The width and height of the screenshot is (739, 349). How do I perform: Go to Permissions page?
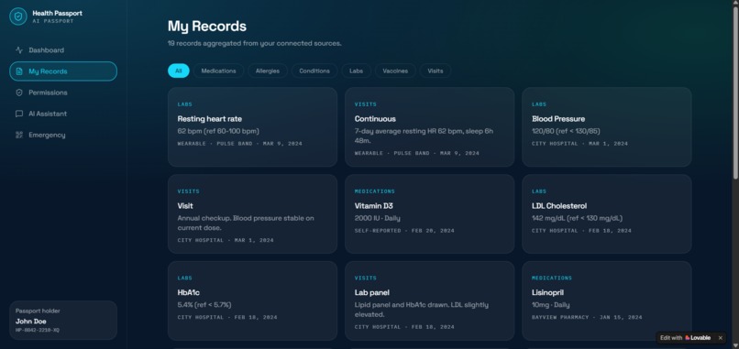point(63,93)
